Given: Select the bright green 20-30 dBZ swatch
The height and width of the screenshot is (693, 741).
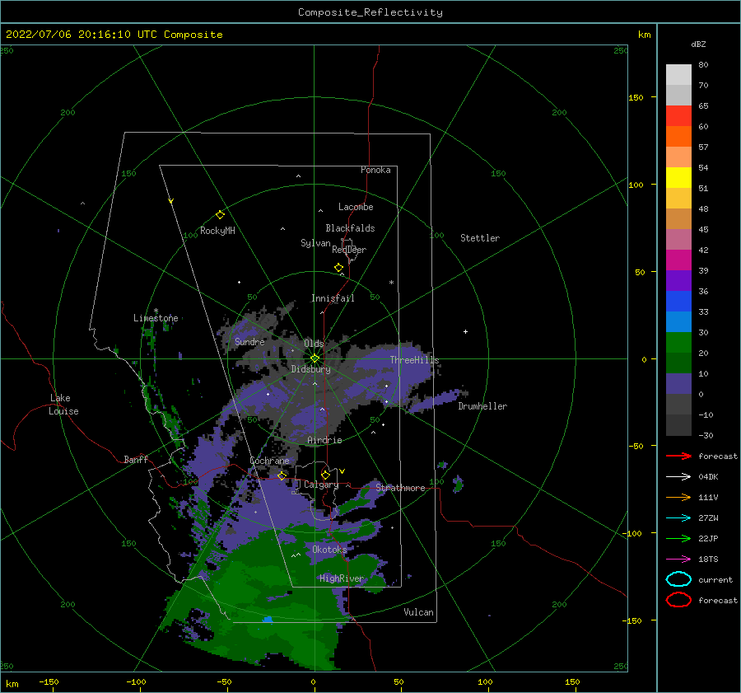Looking at the screenshot, I should tap(678, 342).
